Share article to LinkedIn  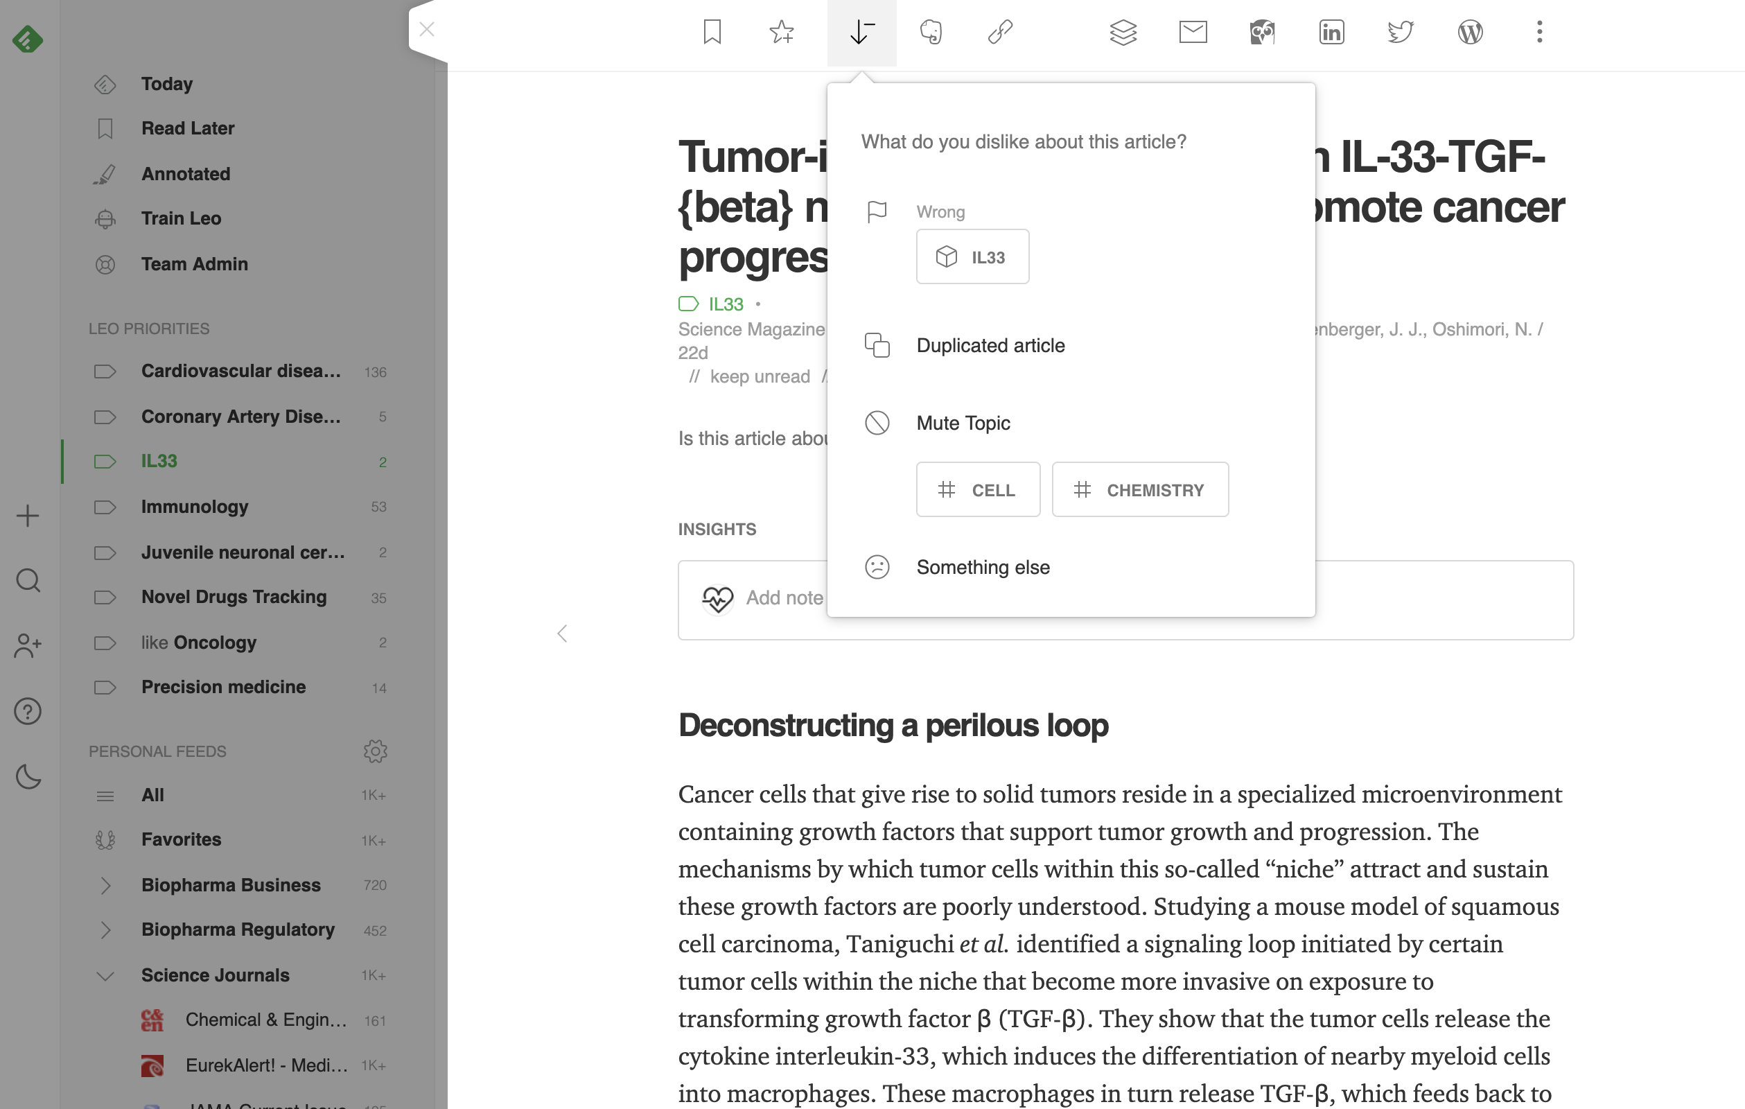pos(1331,32)
